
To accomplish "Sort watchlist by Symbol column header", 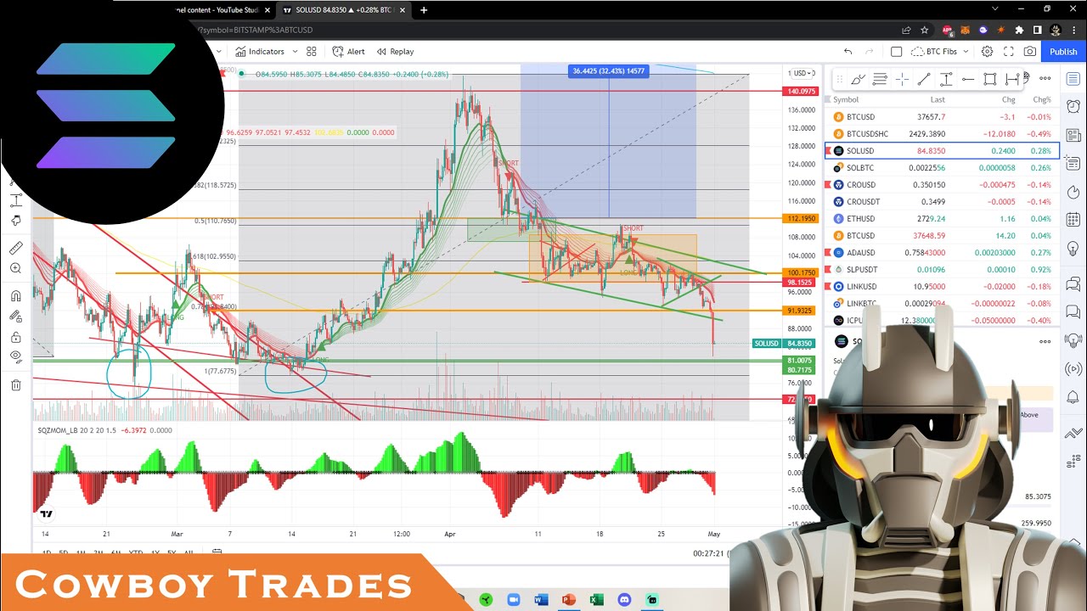I will coord(845,99).
